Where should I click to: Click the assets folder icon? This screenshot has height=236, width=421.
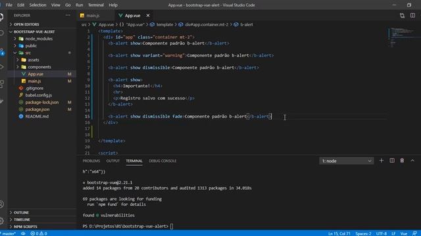point(24,60)
